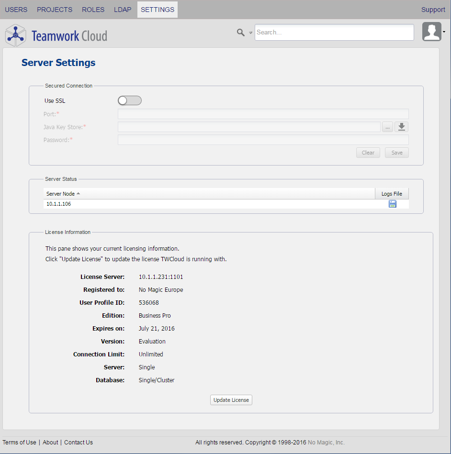Viewport: 451px width, 454px height.
Task: Click the Support link
Action: (x=433, y=10)
